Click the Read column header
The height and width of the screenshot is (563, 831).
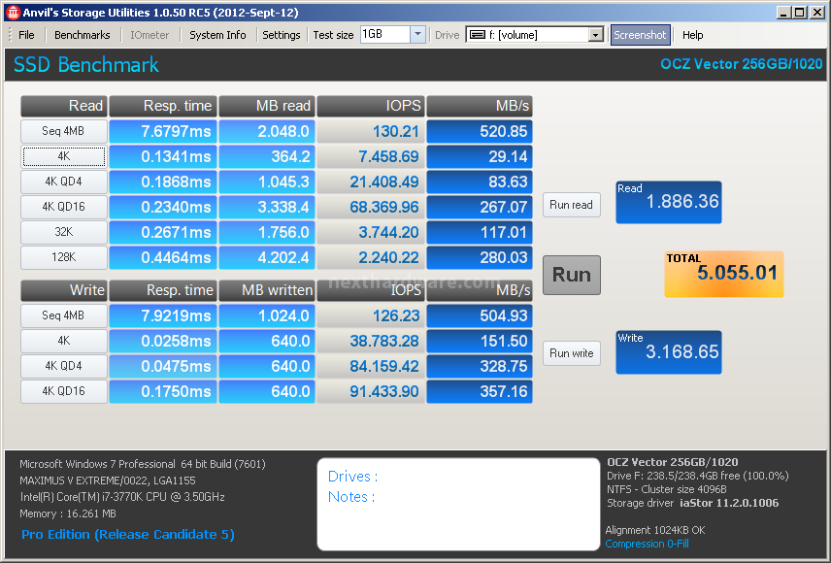click(64, 106)
